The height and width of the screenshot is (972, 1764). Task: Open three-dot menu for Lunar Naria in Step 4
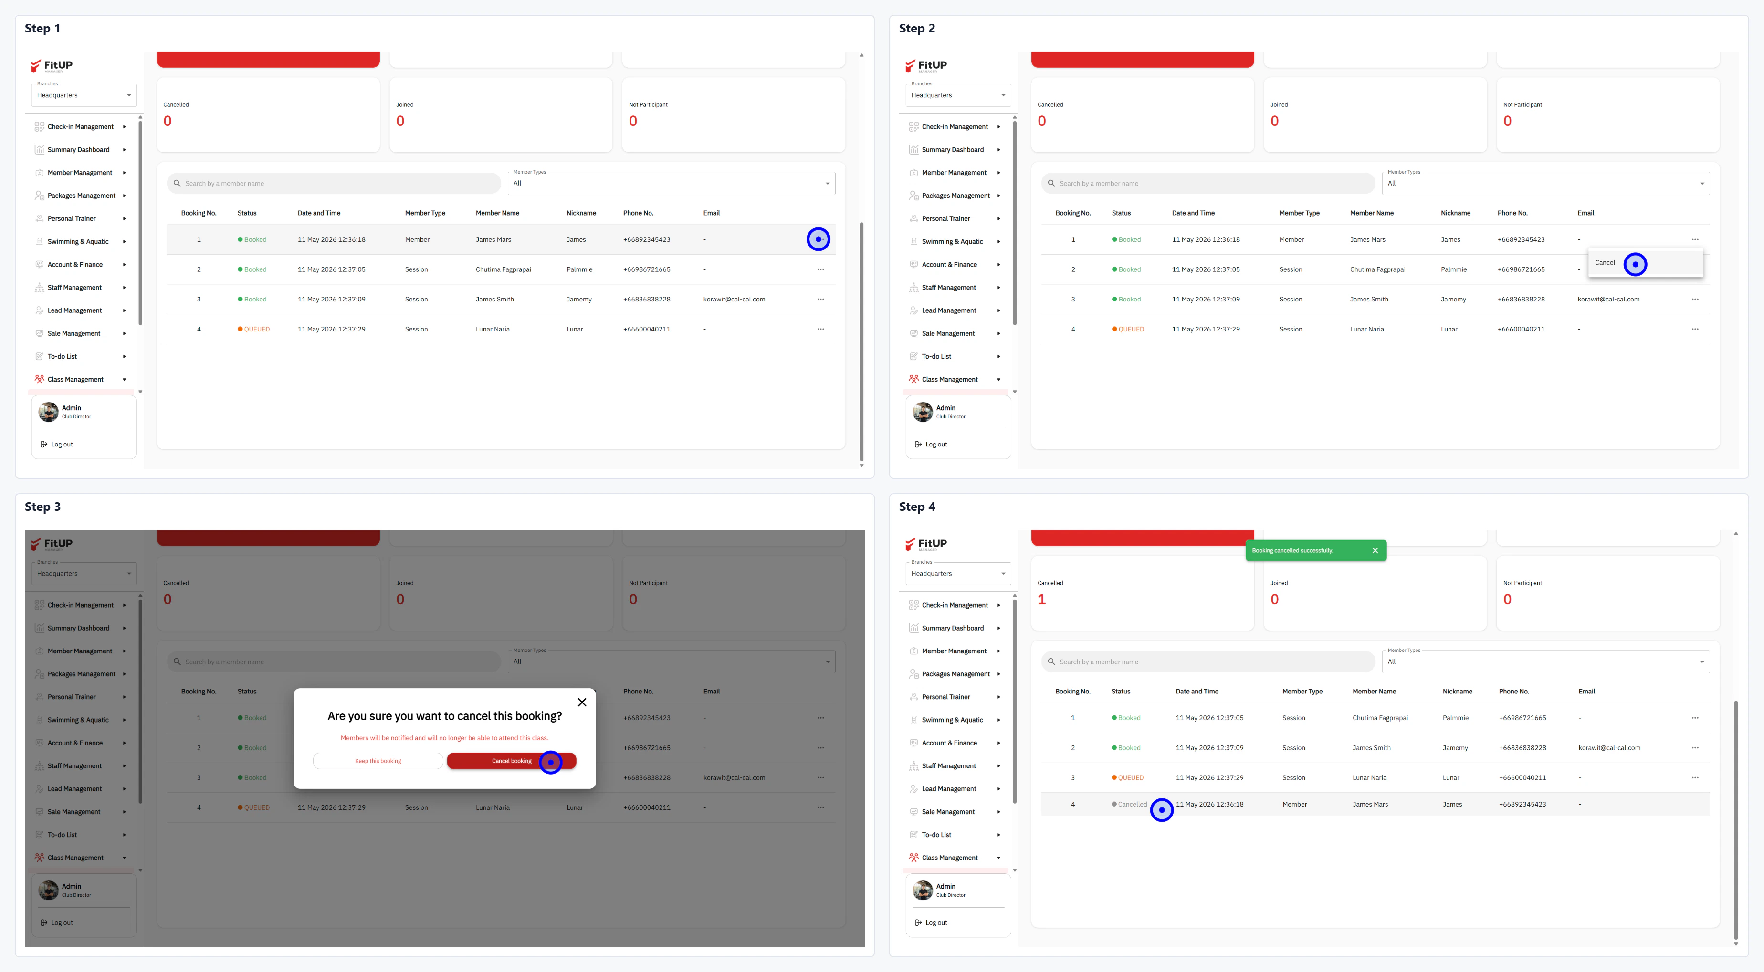(1695, 777)
